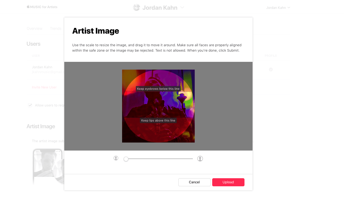Cancel the artist image upload
344x200 pixels.
pos(194,182)
